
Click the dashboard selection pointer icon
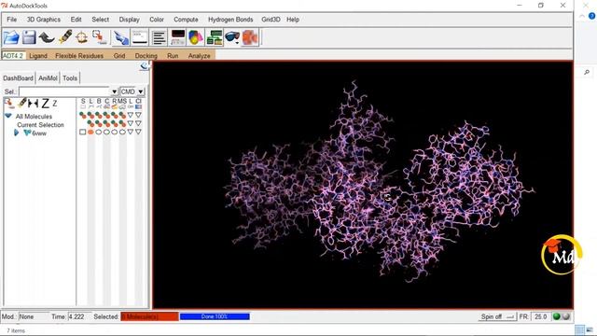(9, 103)
